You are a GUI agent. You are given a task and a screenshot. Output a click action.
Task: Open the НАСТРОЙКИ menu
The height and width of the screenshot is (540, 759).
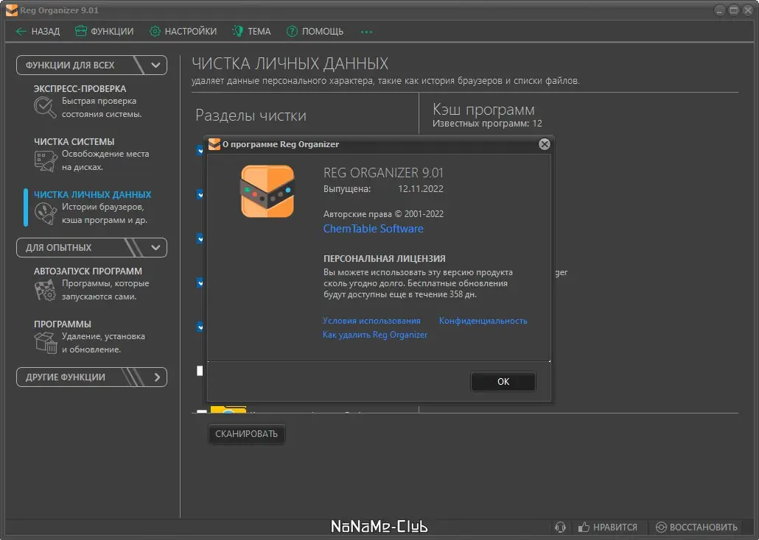pyautogui.click(x=183, y=32)
